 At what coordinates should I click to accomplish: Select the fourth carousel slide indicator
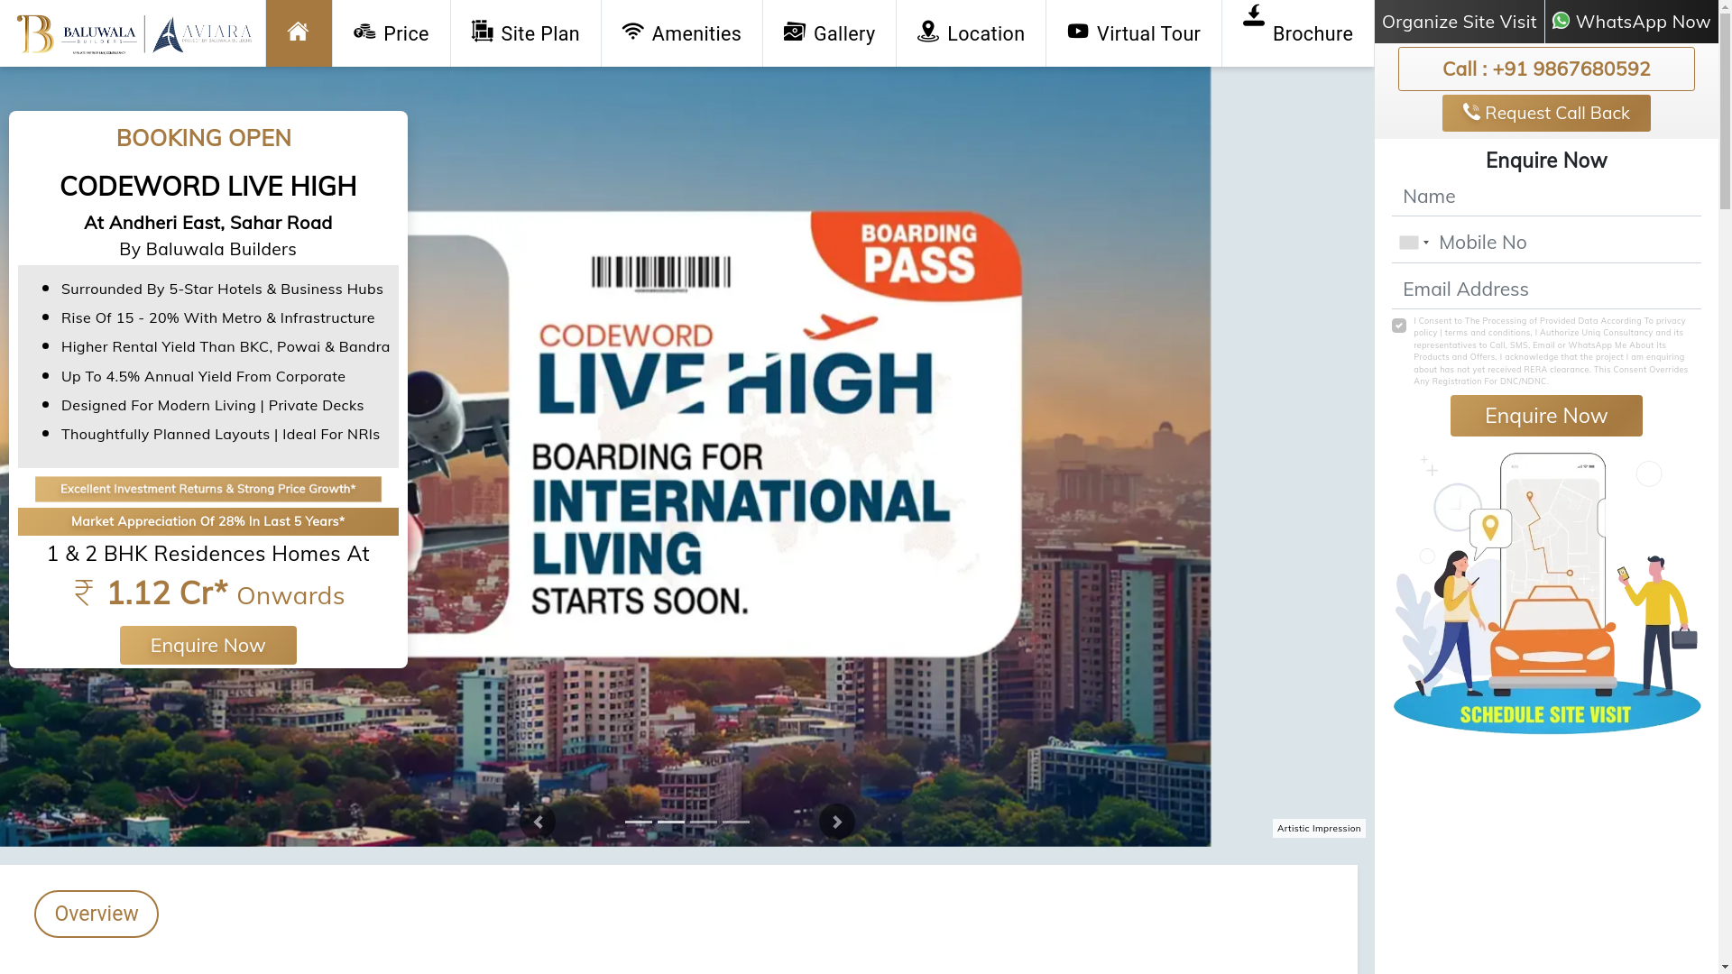tap(736, 822)
